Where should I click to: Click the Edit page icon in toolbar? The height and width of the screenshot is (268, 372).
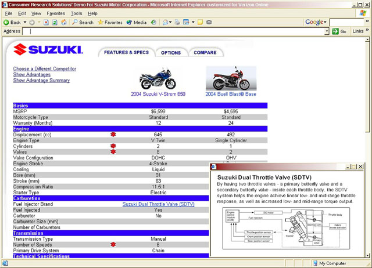coord(186,23)
